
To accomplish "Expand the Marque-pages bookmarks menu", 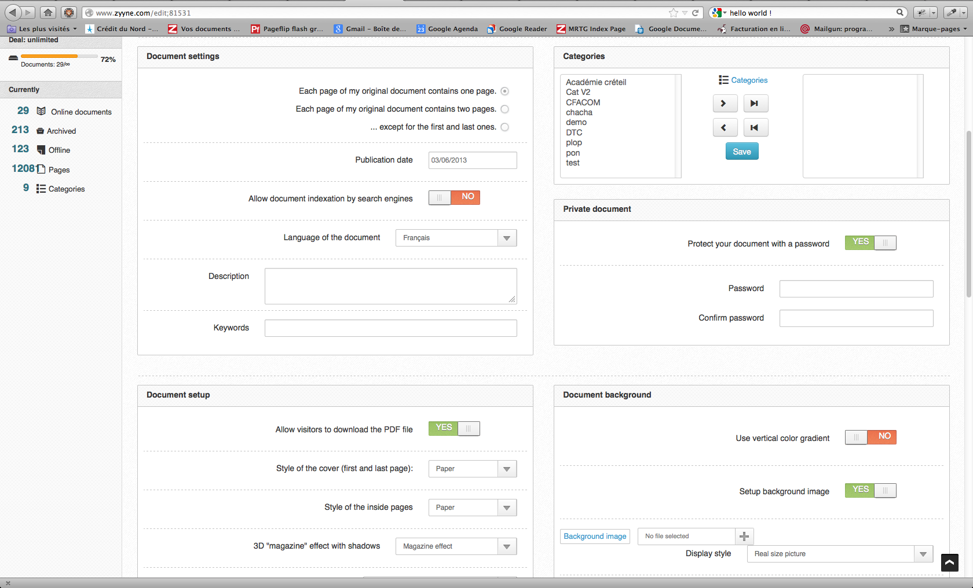I will [x=934, y=29].
